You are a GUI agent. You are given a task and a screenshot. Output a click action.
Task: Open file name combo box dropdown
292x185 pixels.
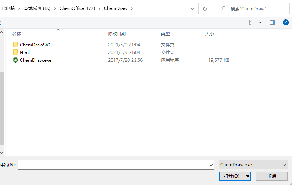pyautogui.click(x=211, y=165)
